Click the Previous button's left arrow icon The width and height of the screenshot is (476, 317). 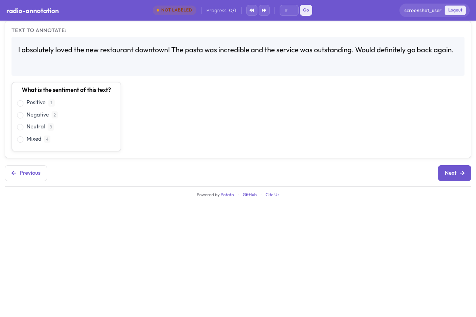pos(14,173)
